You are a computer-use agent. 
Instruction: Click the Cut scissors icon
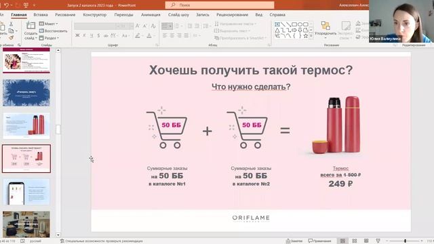11,24
